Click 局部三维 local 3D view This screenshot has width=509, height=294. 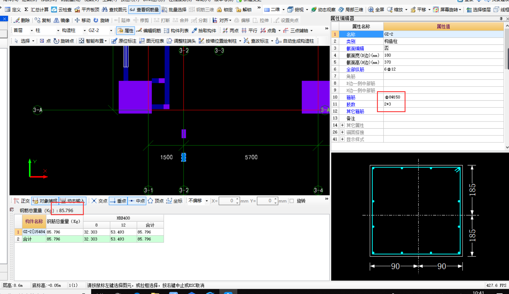[351, 10]
